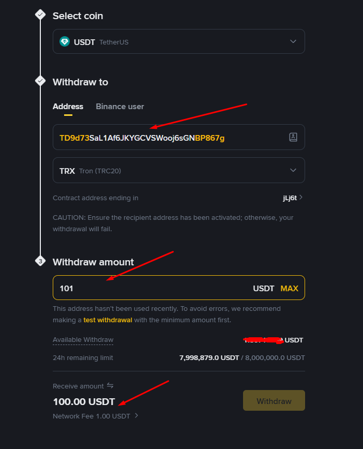Click the receive amount swap arrows icon
This screenshot has height=449, width=363.
pos(110,386)
